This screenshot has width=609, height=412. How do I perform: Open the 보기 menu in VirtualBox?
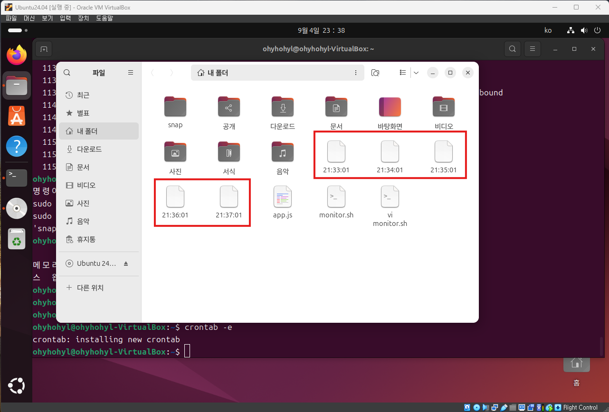[x=47, y=18]
